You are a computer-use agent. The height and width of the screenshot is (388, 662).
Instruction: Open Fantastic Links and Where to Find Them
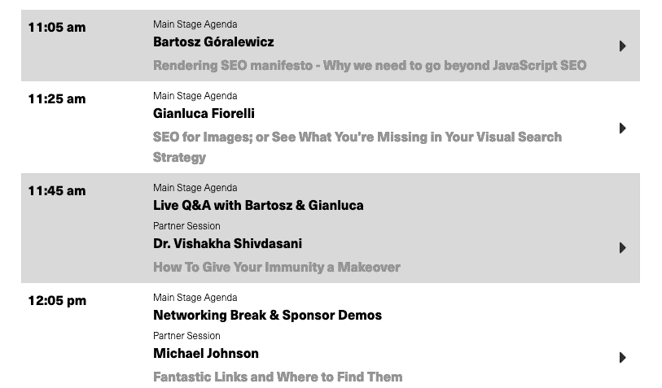tap(278, 377)
